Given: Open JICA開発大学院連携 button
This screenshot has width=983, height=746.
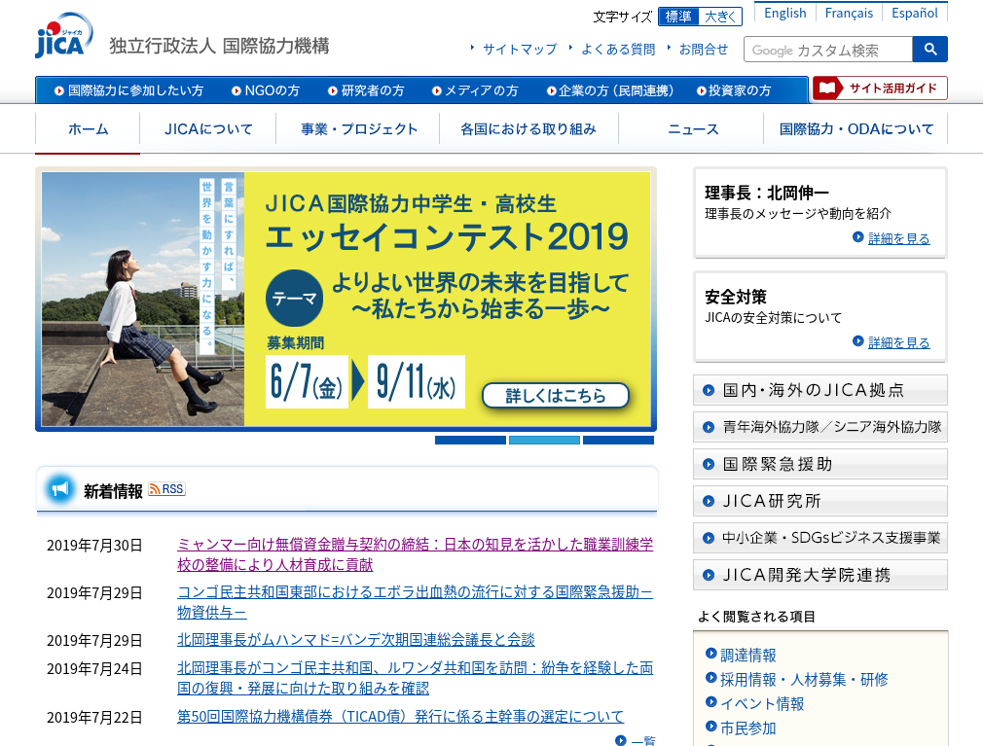Looking at the screenshot, I should (x=820, y=575).
